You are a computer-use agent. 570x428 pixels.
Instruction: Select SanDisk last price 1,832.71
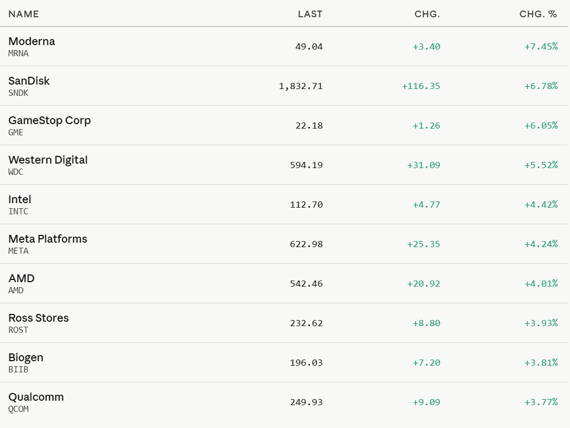[301, 86]
